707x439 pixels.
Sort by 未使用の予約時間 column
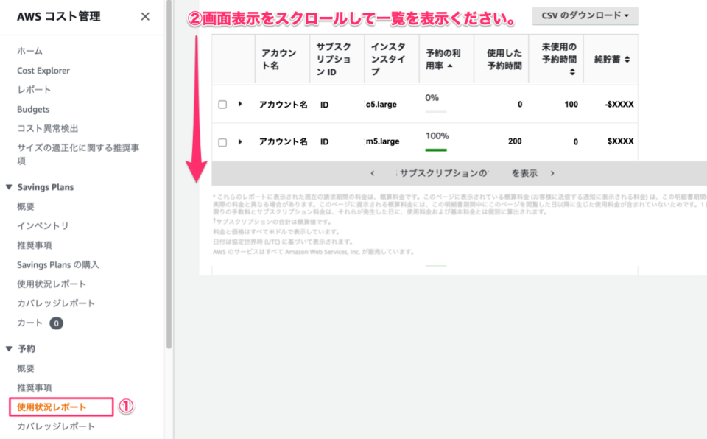click(x=572, y=72)
